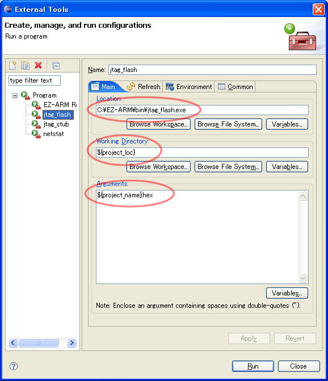This screenshot has height=381, width=328.
Task: Open the help question mark icon
Action: (x=14, y=366)
